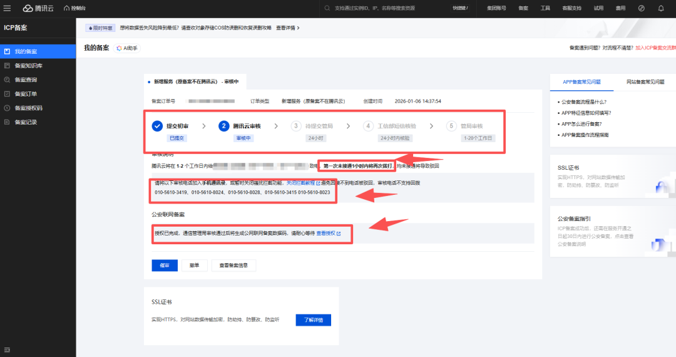Click the 审核中 status tag

(x=243, y=138)
